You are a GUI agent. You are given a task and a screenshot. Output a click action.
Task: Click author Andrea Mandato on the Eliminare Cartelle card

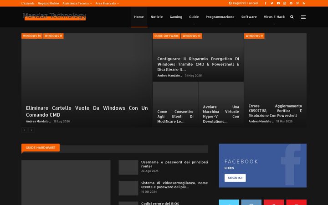pos(38,121)
